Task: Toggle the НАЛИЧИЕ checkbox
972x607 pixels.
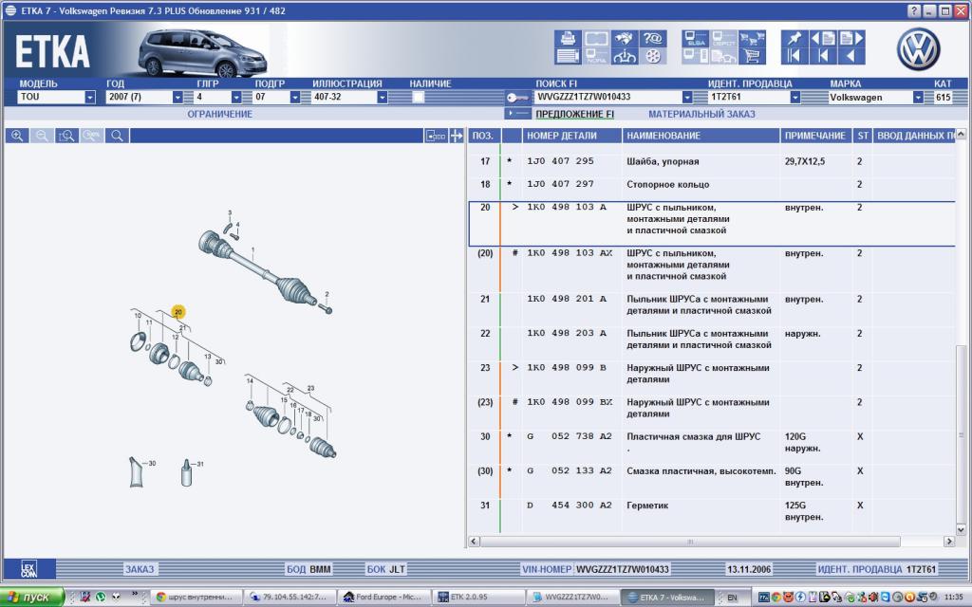Action: (x=419, y=98)
